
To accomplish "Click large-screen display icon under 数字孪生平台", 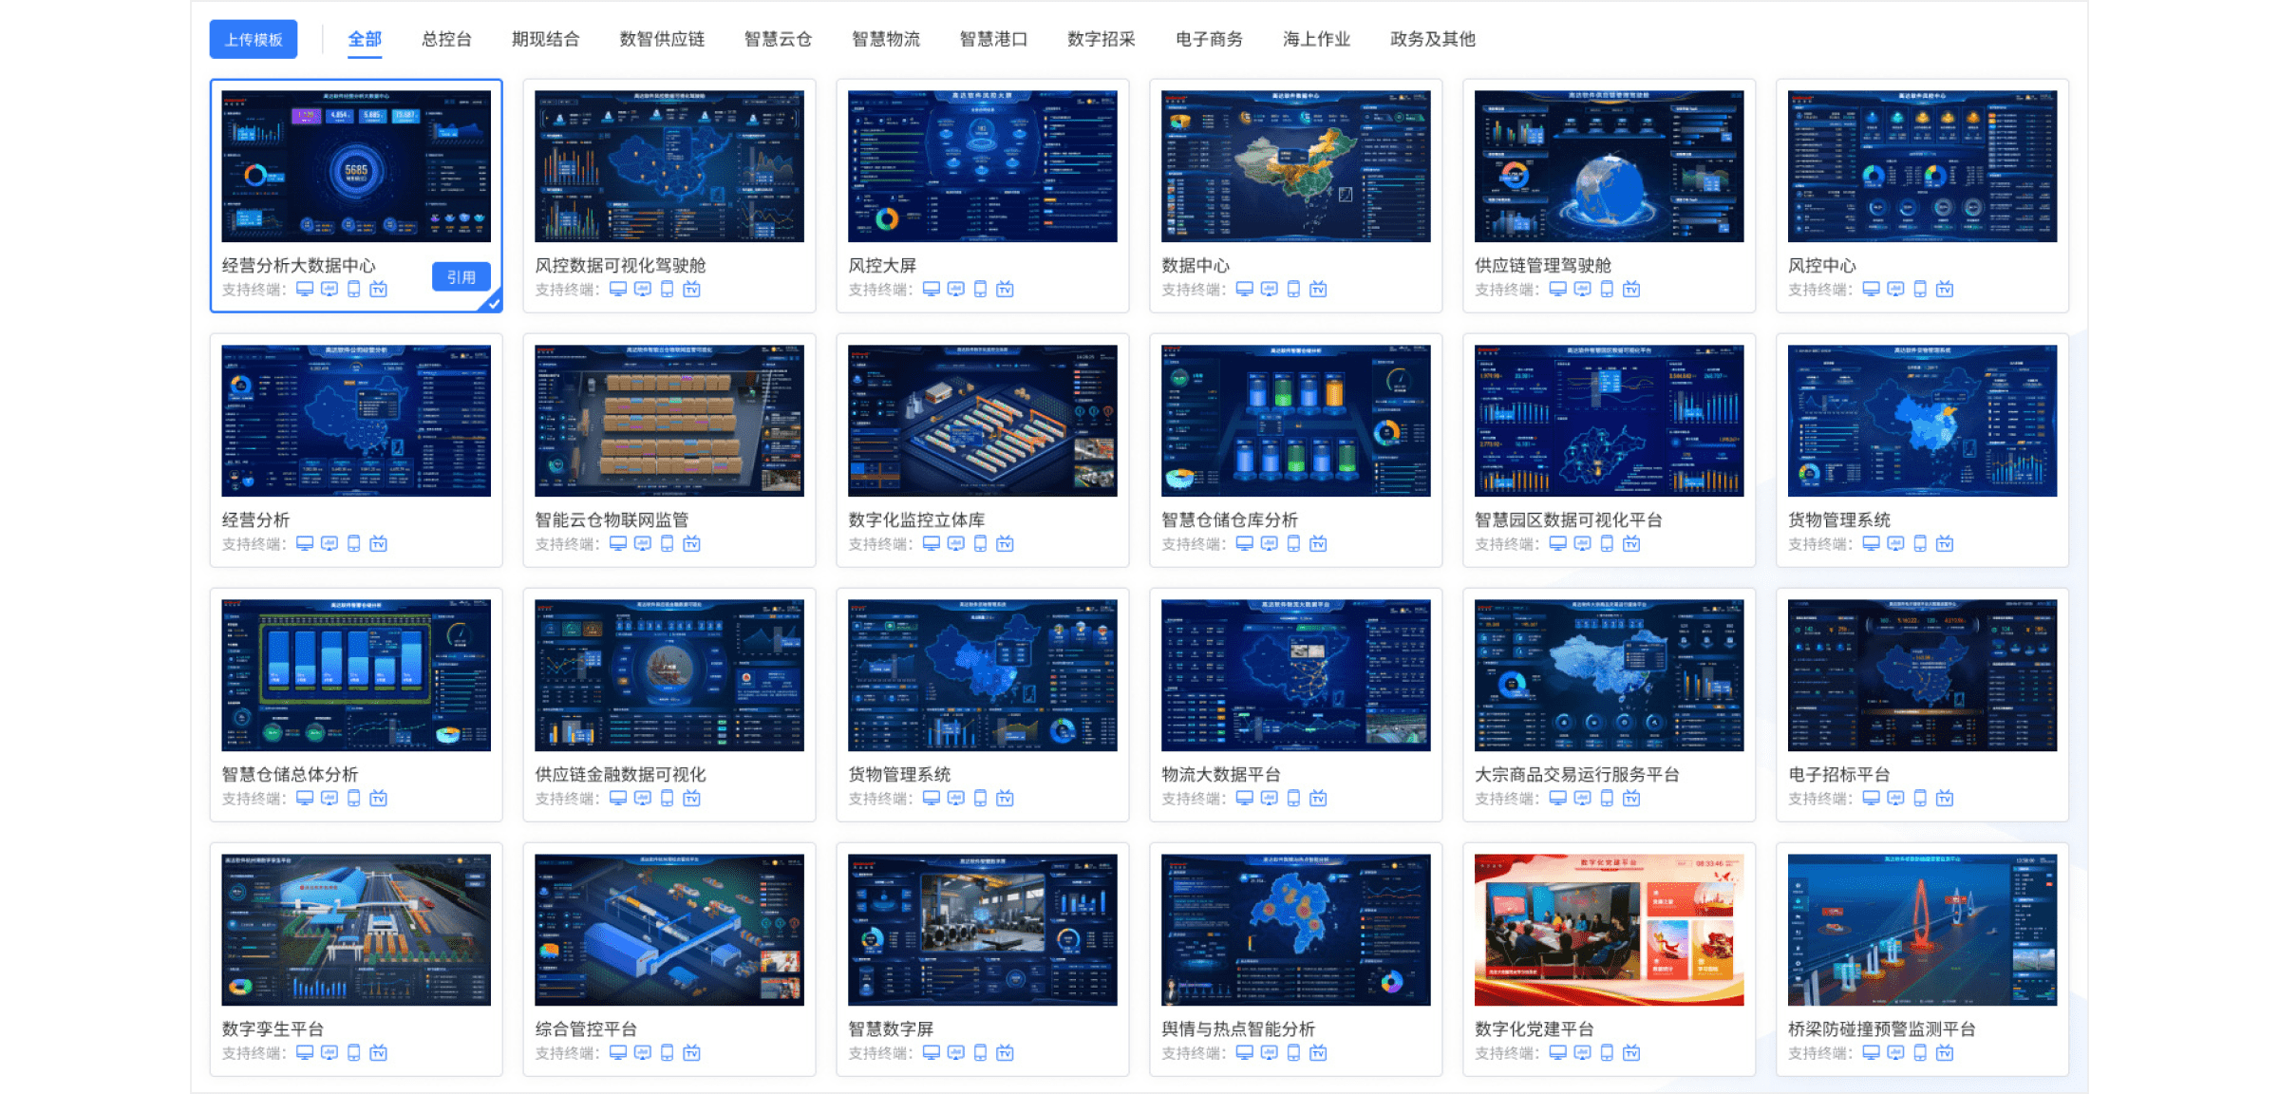I will pos(330,1053).
